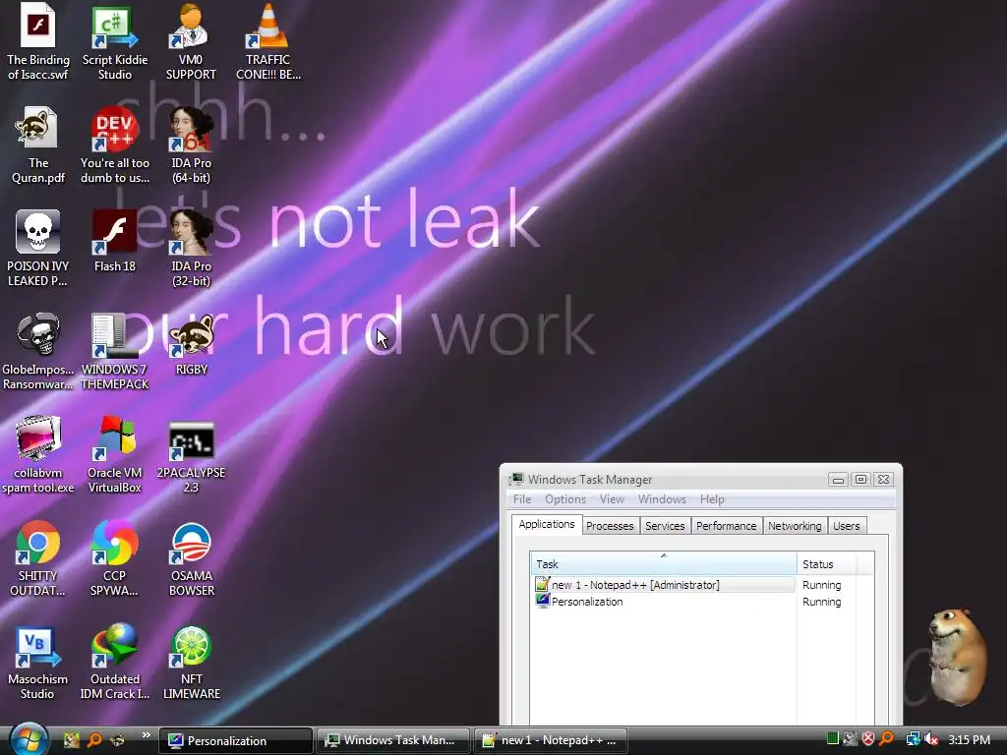This screenshot has width=1007, height=755.
Task: Click the hamster desktop gadget
Action: pyautogui.click(x=957, y=657)
